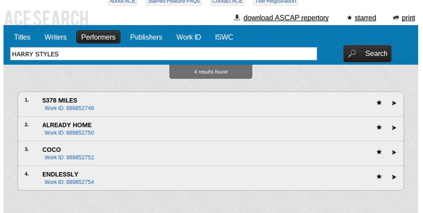Star the ALREADY HOME work
Screen dimensions: 423x213
379,127
